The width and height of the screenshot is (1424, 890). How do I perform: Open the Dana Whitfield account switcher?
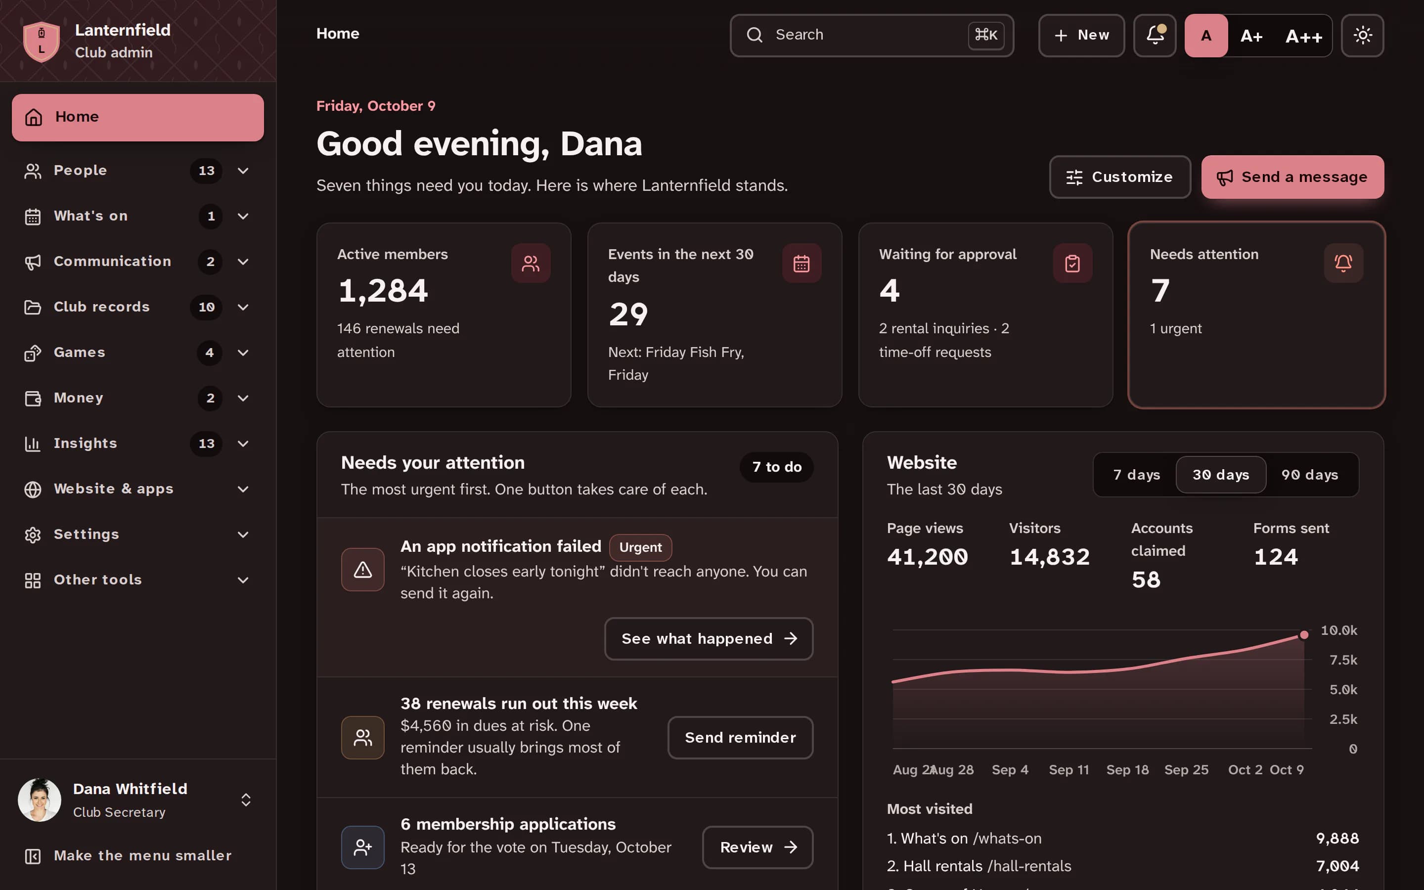tap(137, 800)
